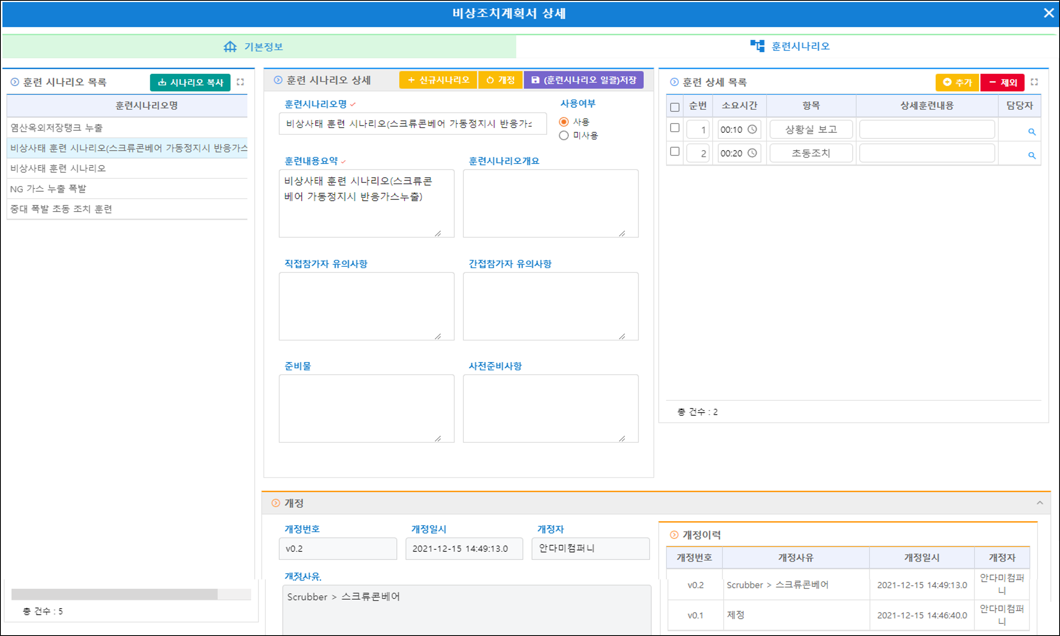This screenshot has height=636, width=1060.
Task: Click 상세훈련내용 field in row 1
Action: click(x=927, y=130)
